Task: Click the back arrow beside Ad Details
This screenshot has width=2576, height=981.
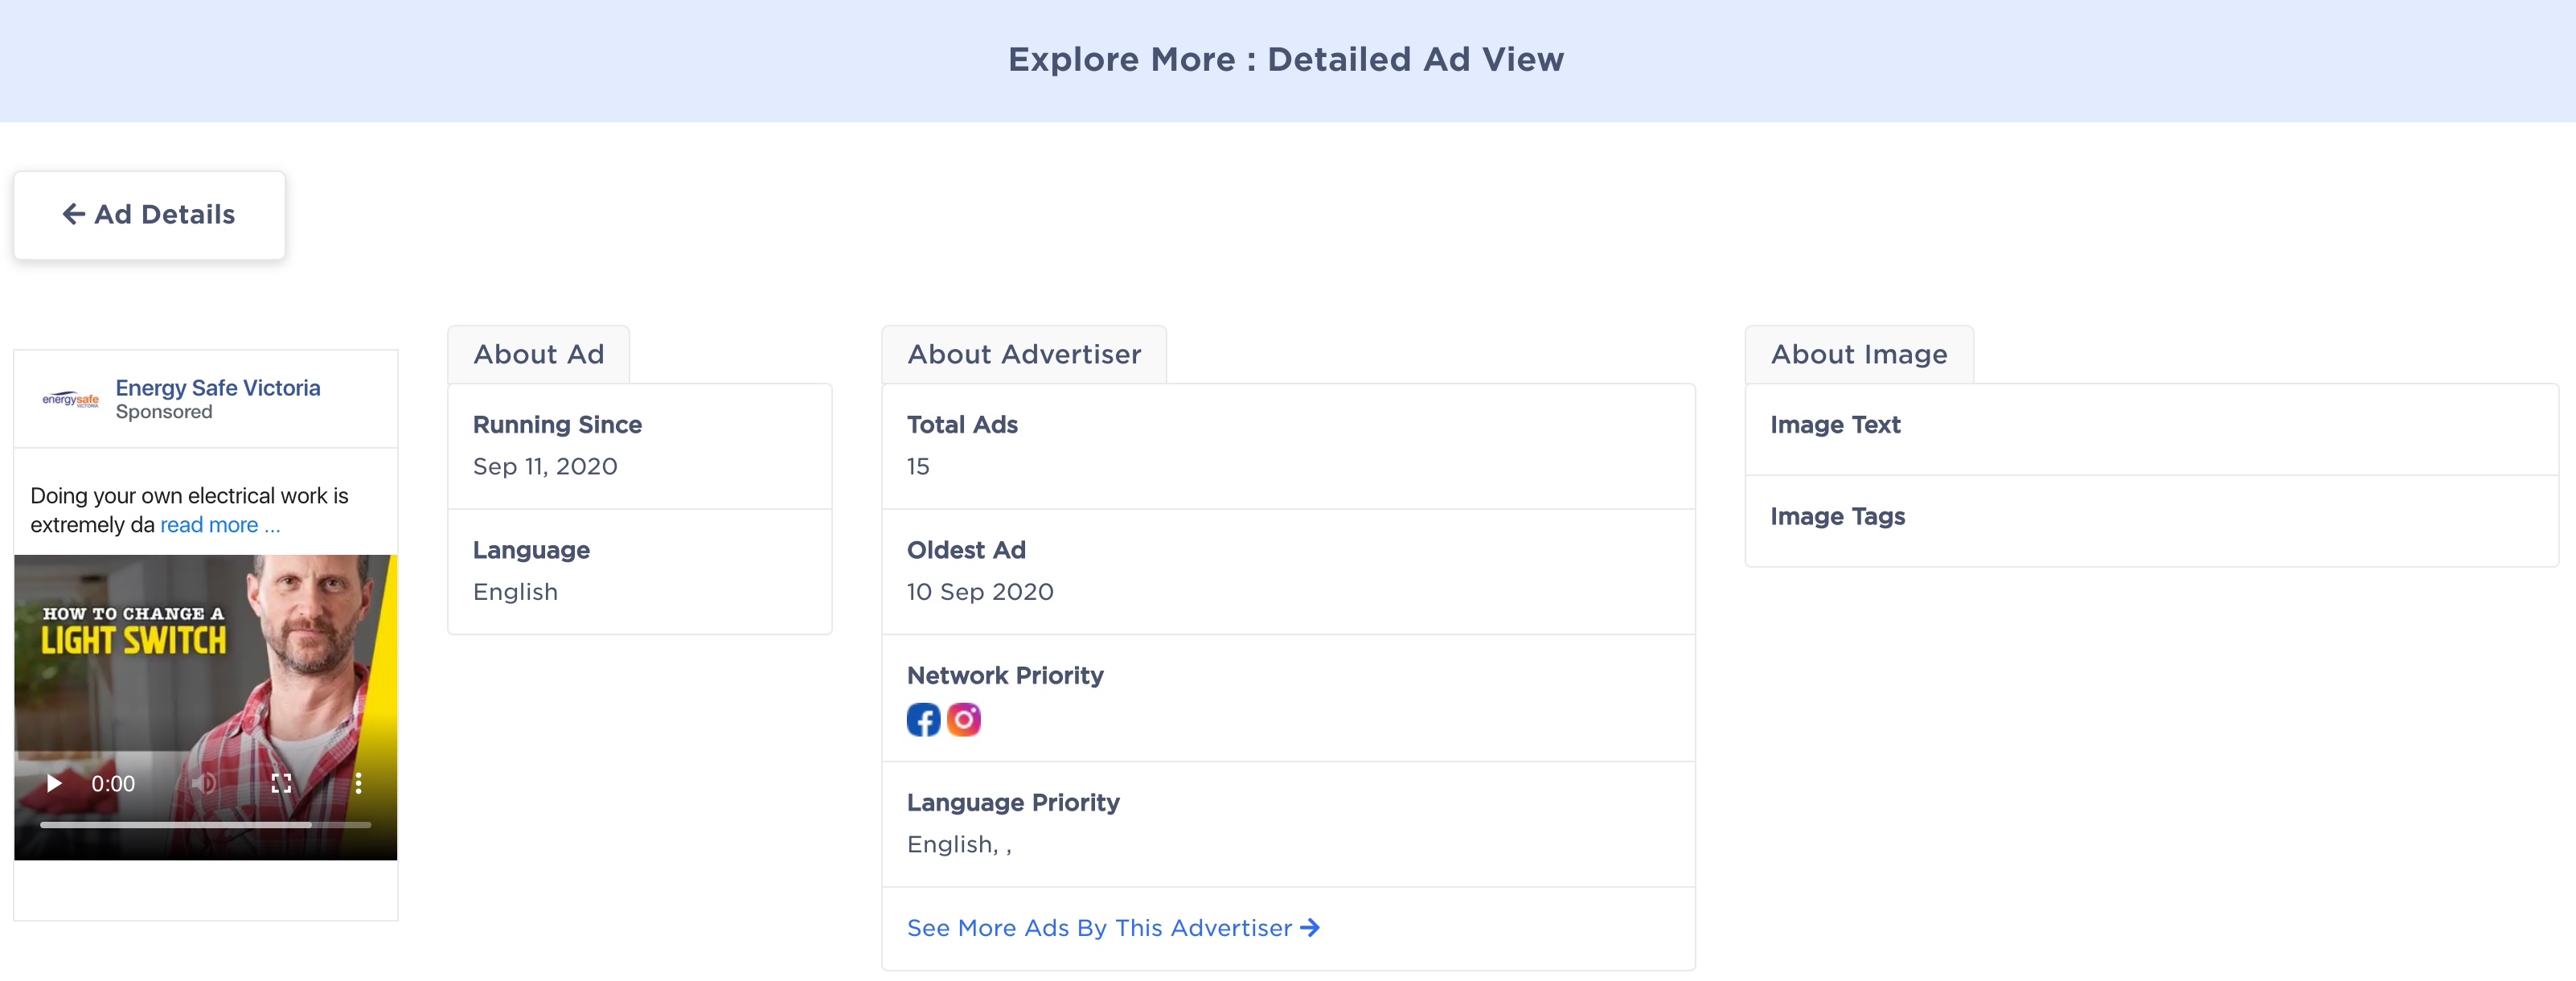Action: (73, 214)
